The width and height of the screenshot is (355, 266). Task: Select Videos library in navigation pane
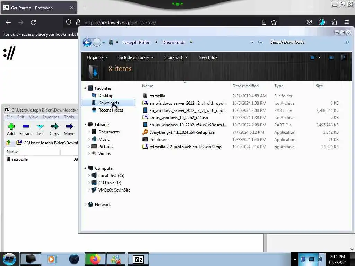(104, 153)
